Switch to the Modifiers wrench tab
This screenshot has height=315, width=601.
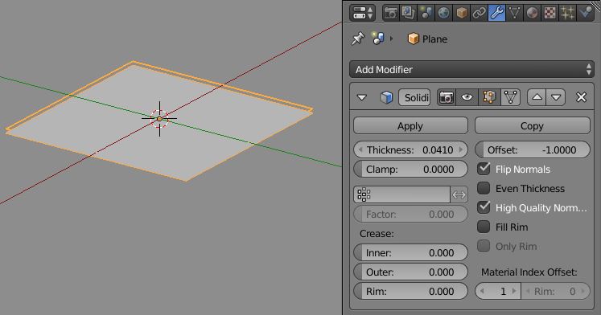tap(496, 13)
